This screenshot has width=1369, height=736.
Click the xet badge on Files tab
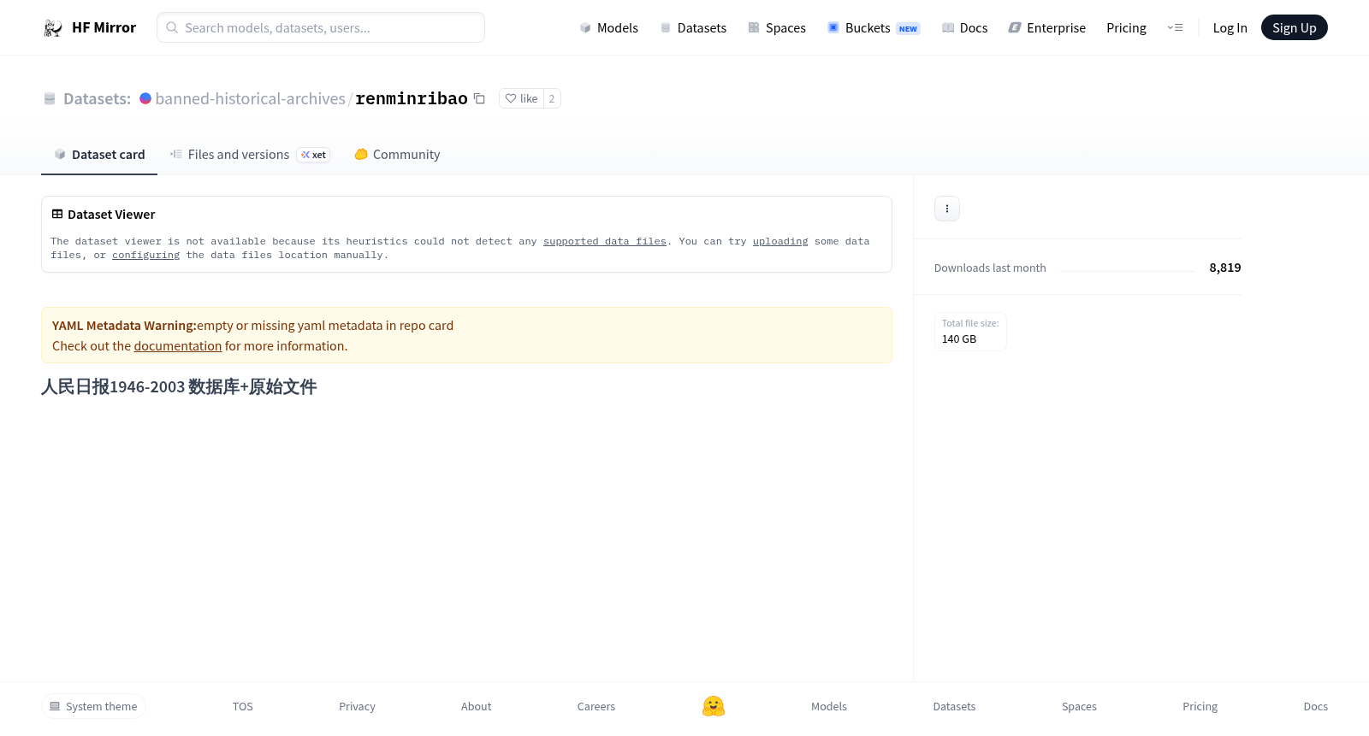(x=313, y=155)
